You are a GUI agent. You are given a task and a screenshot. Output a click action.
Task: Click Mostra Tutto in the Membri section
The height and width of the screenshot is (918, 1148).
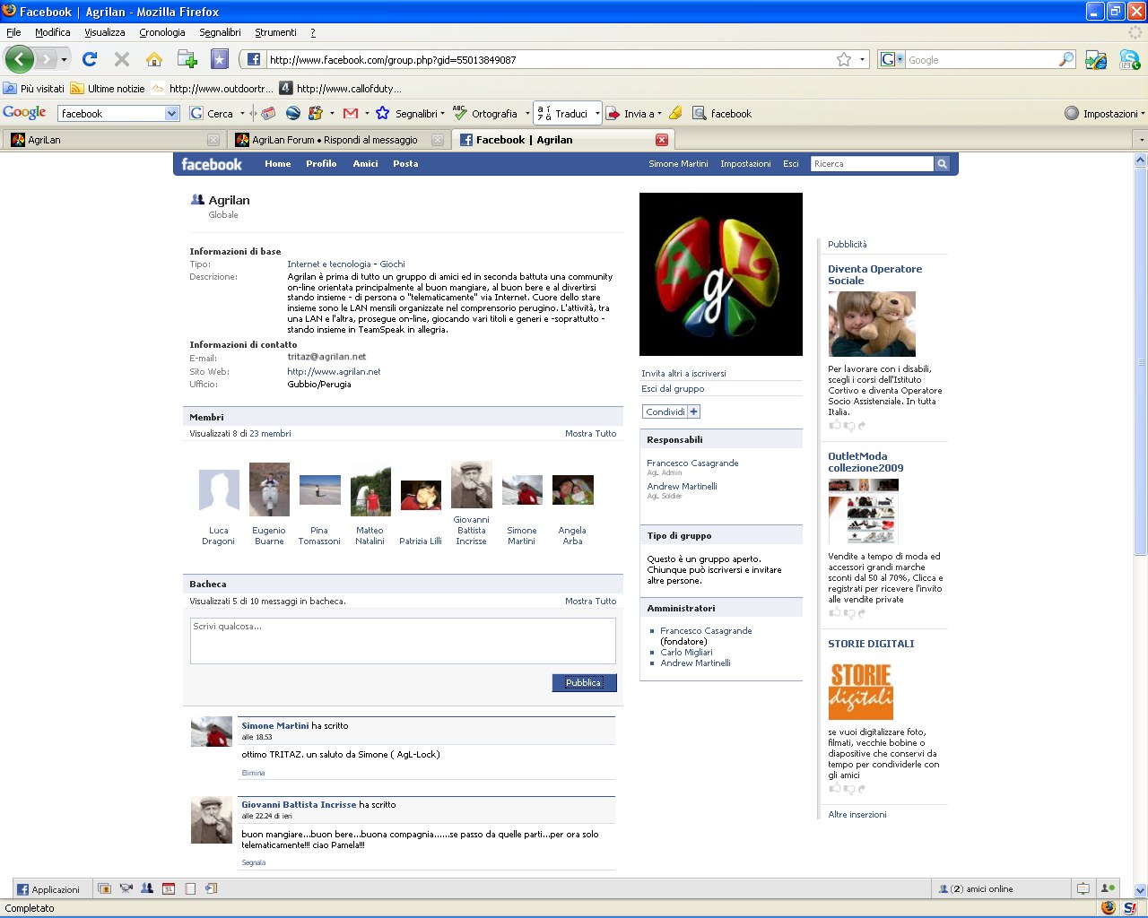[x=590, y=434]
